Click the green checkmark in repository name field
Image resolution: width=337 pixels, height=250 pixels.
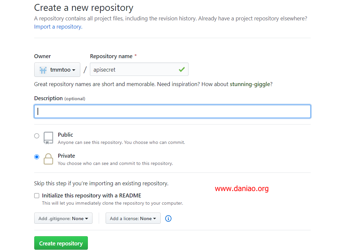(182, 70)
